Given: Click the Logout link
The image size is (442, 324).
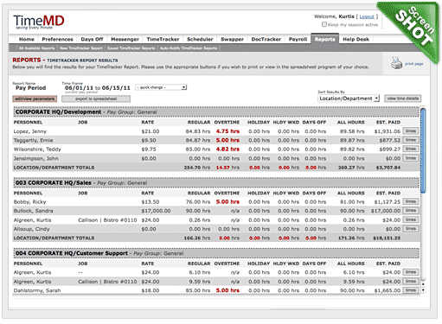Looking at the screenshot, I should (367, 16).
